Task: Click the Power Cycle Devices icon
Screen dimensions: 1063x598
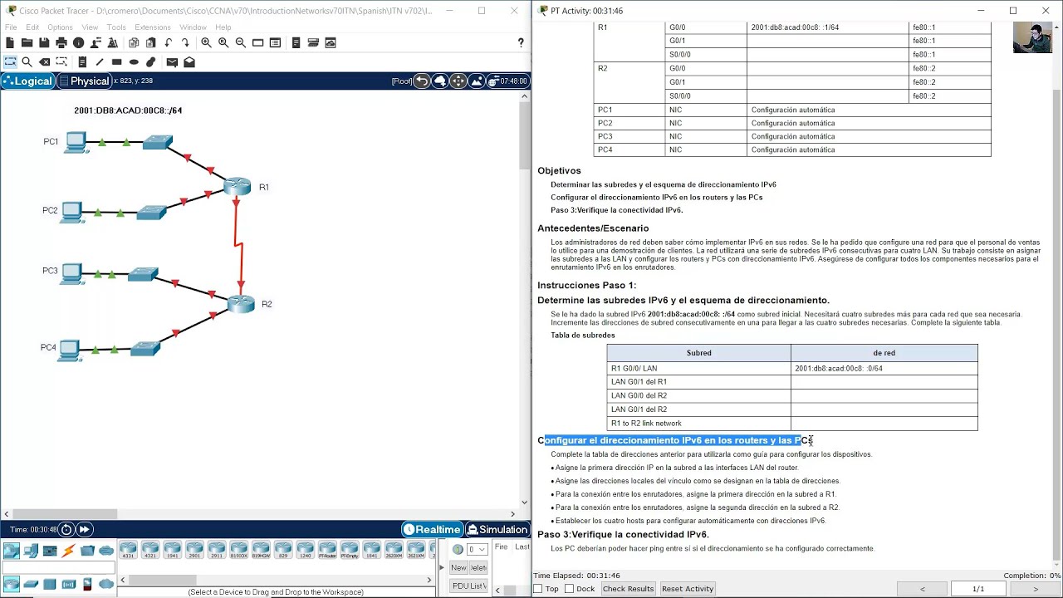Action: click(x=66, y=529)
